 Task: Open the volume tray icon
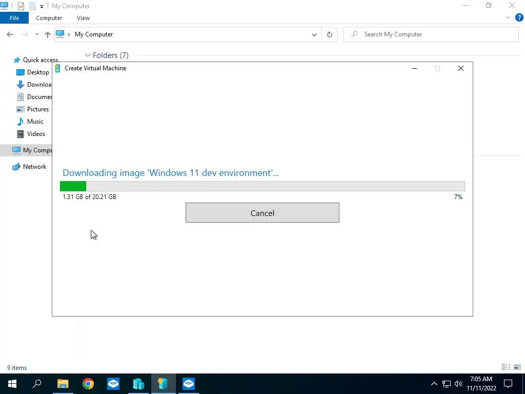458,384
